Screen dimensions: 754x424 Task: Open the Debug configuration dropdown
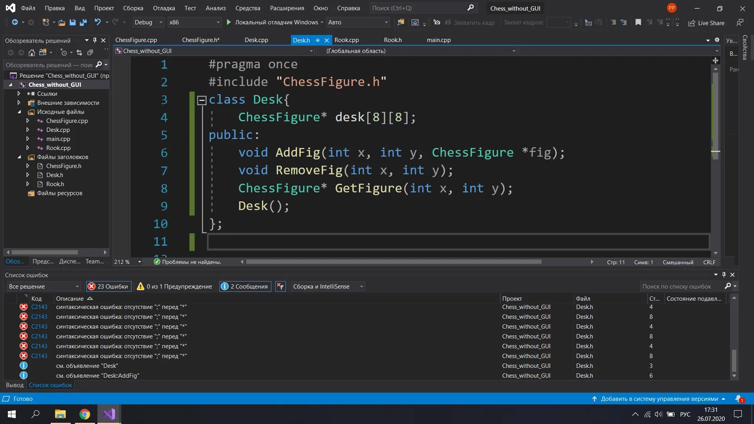click(148, 22)
